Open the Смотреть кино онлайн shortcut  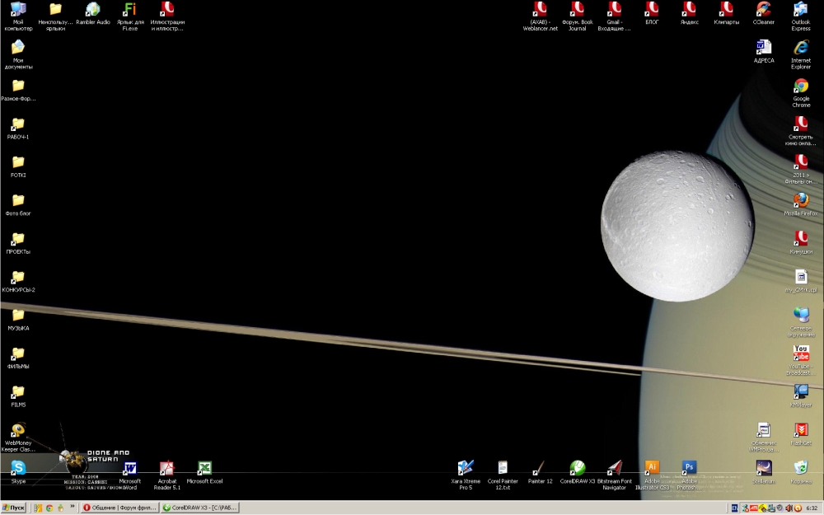[800, 131]
